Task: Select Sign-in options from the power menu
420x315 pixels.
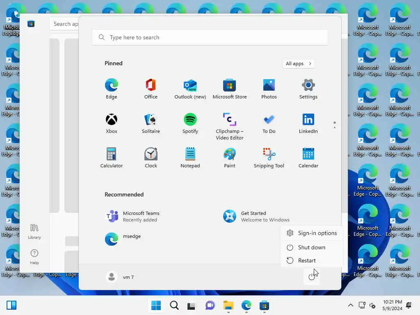Action: click(312, 233)
